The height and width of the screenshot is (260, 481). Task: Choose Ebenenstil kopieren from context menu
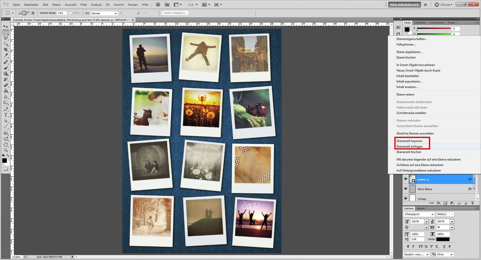409,141
